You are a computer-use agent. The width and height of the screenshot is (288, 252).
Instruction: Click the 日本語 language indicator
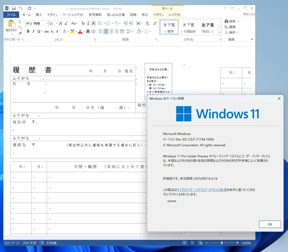click(52, 243)
